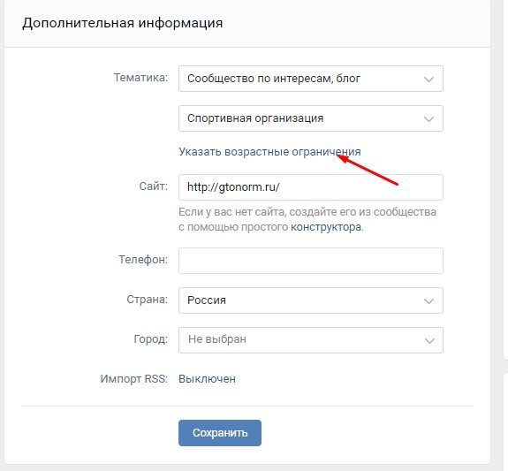This screenshot has height=471, width=508.
Task: Focus the empty Телефон input field
Action: 311,261
